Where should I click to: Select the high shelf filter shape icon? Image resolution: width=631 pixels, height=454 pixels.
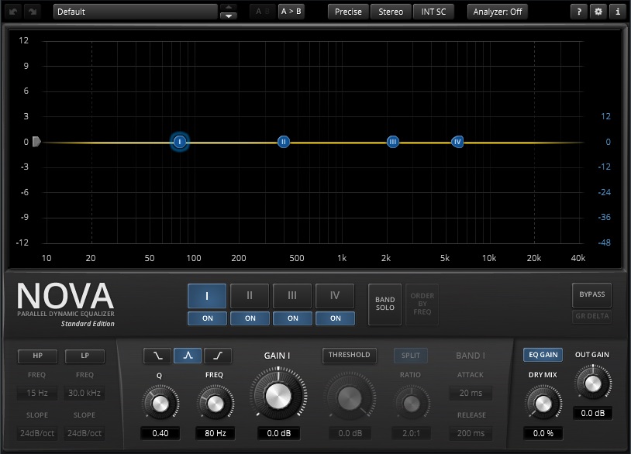218,356
